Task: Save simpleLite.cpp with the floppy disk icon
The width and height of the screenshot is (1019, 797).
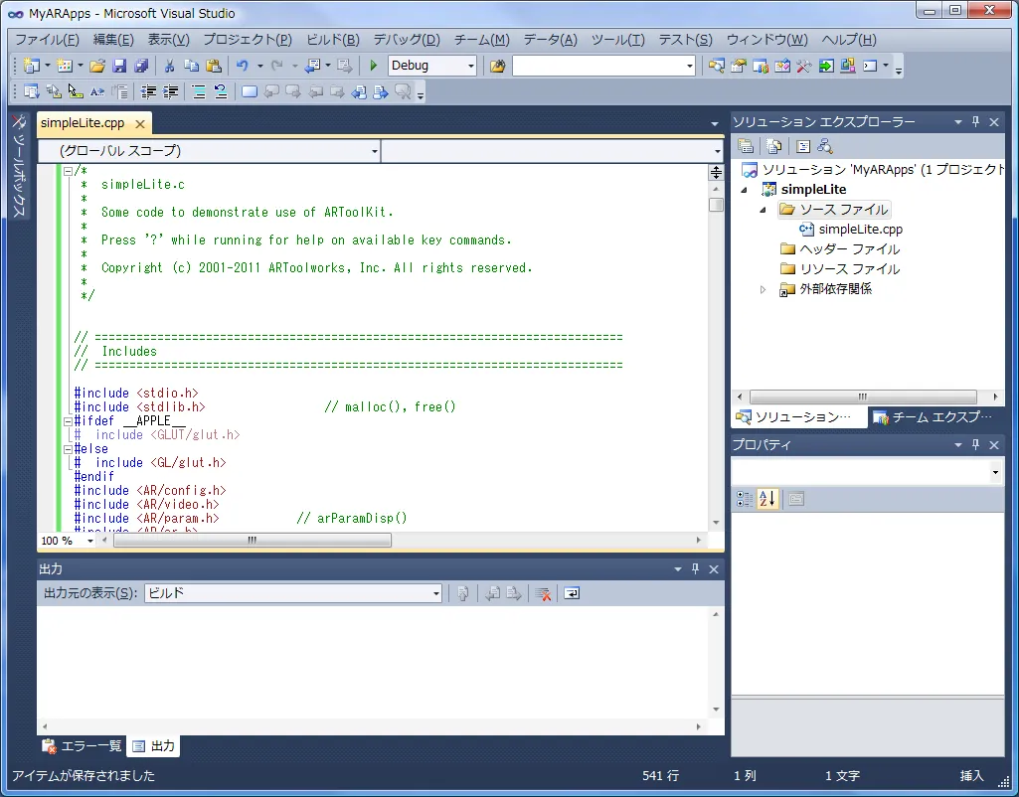Action: tap(119, 66)
